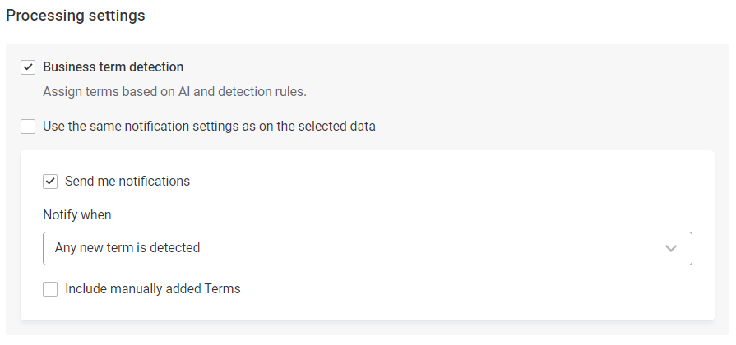This screenshot has height=345, width=736.
Task: Click the 'Processing settings' section heading
Action: [76, 16]
